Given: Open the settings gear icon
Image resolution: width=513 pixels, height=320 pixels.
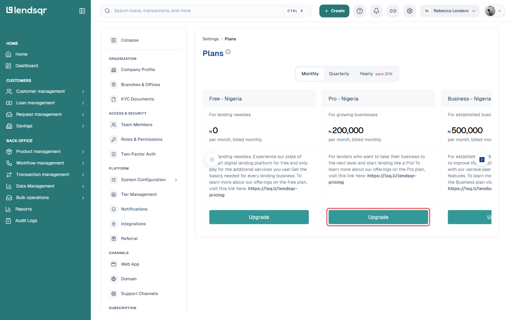Looking at the screenshot, I should [x=410, y=11].
